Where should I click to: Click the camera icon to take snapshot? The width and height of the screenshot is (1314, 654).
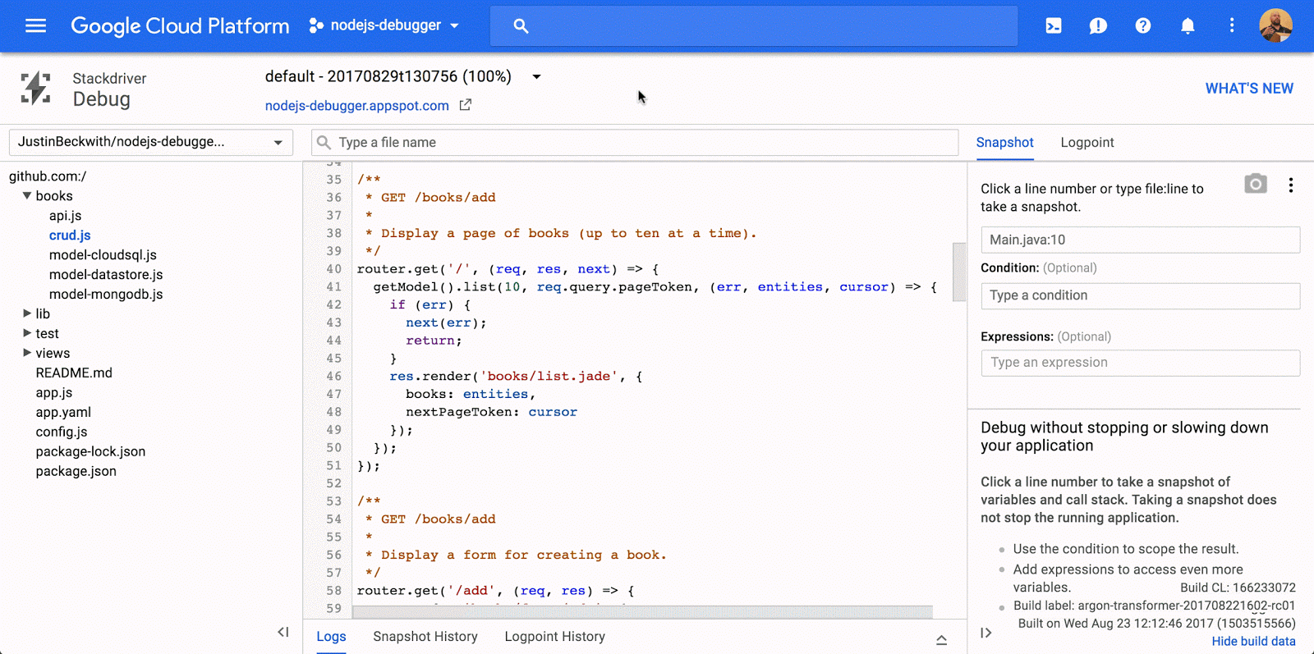click(x=1256, y=184)
